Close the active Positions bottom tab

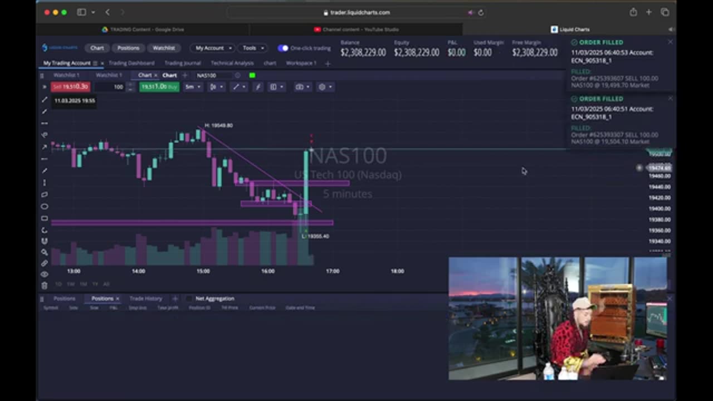click(x=118, y=299)
